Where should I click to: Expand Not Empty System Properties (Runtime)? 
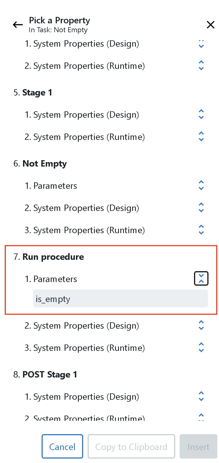click(x=201, y=230)
